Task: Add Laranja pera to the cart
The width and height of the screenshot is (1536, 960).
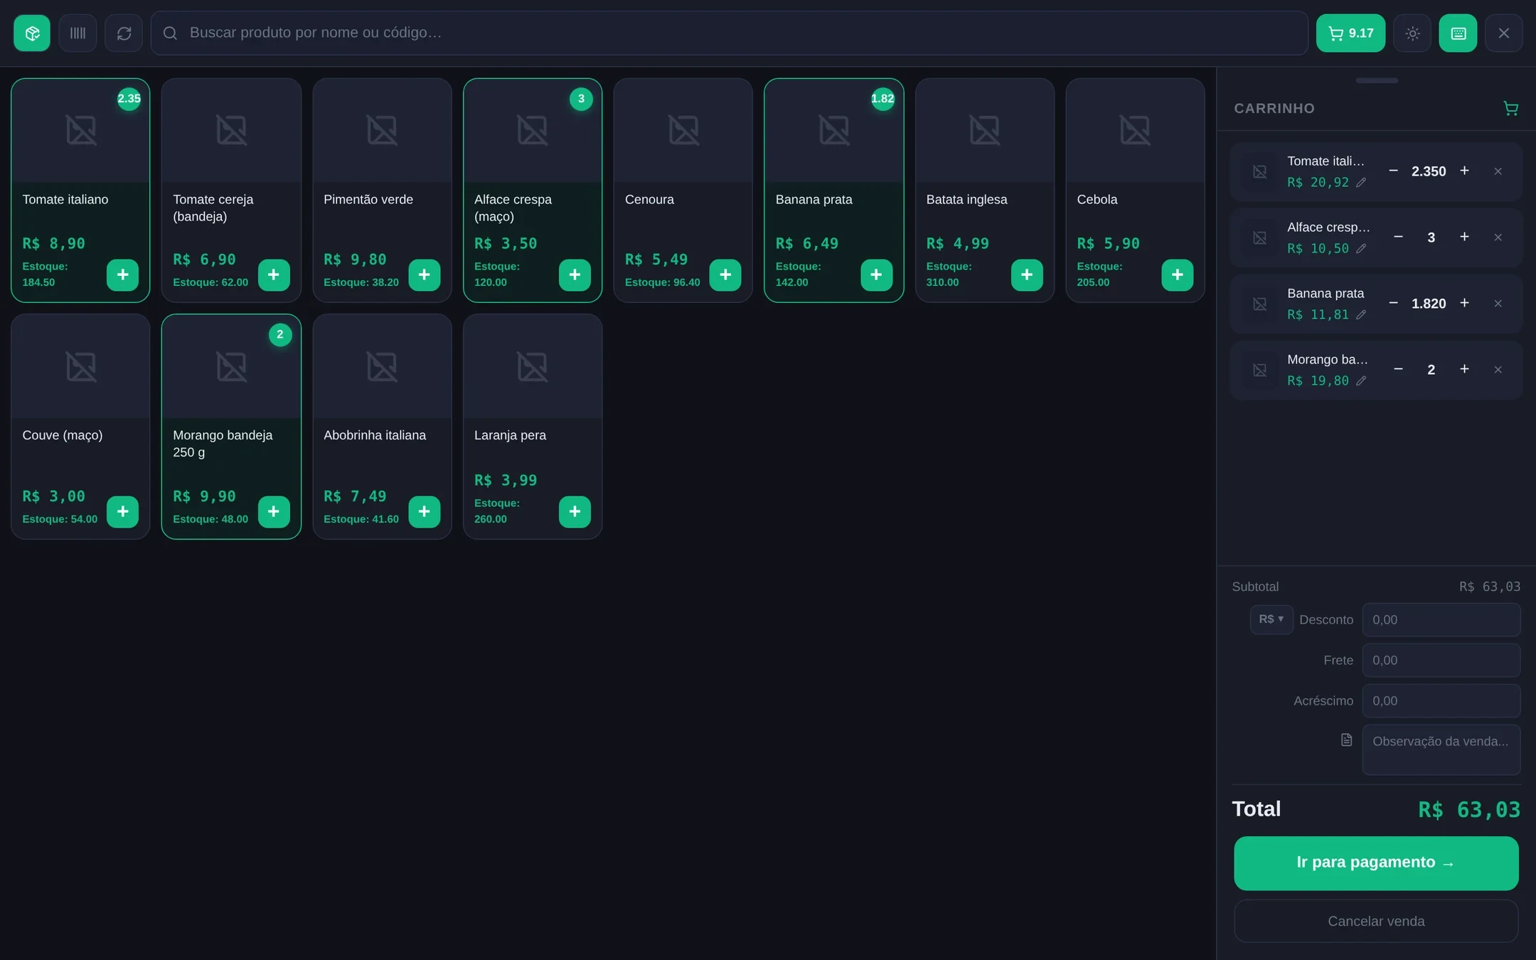Action: [x=575, y=511]
